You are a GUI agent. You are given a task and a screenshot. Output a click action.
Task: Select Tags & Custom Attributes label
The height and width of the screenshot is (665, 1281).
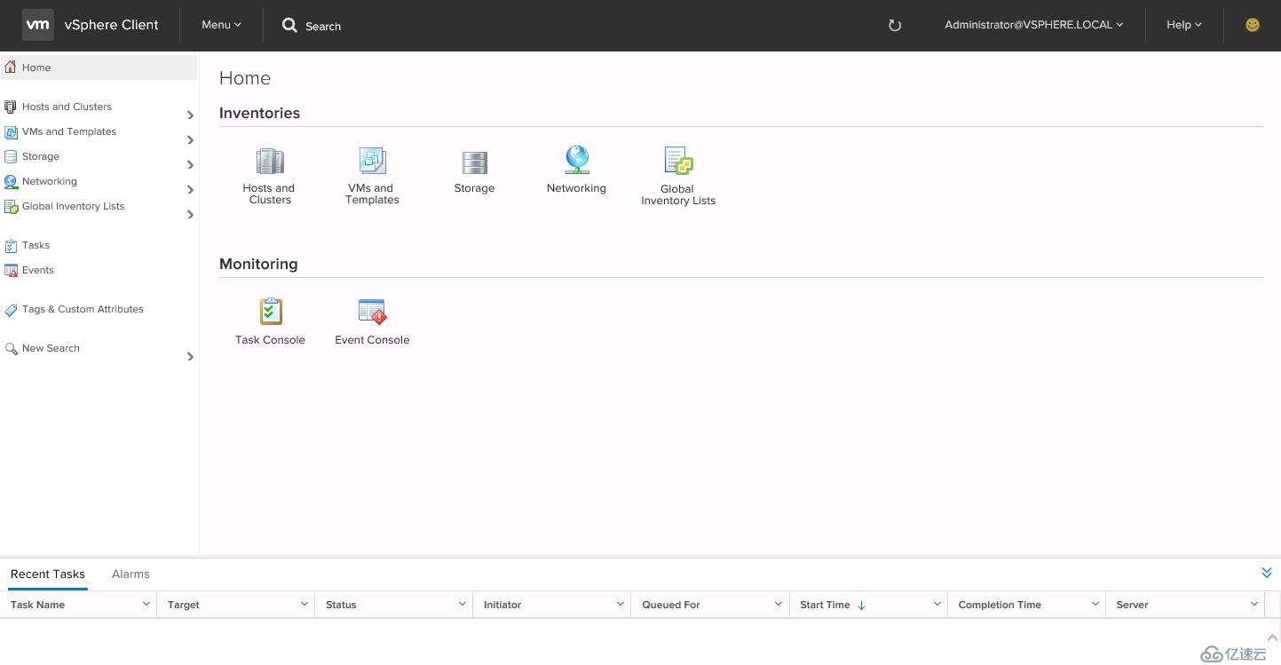(x=83, y=309)
